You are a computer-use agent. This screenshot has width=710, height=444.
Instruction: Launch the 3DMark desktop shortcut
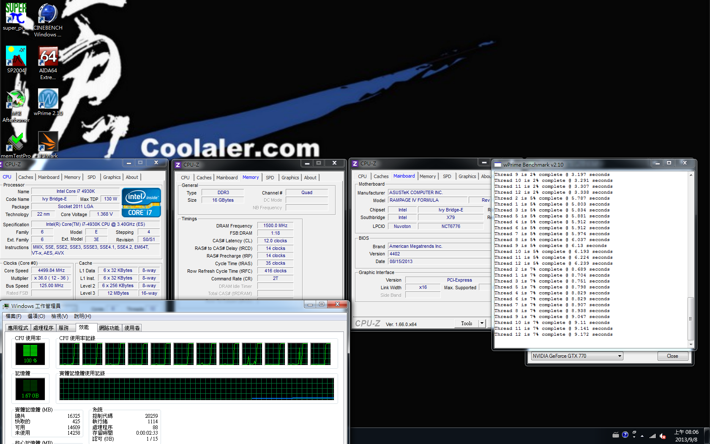tap(48, 145)
